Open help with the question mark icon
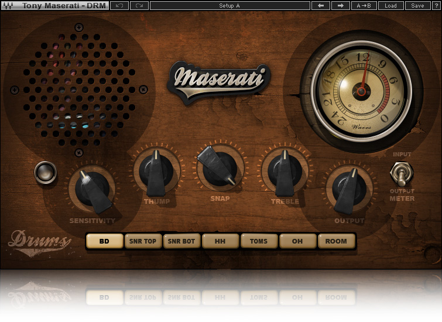The image size is (442, 322). click(436, 5)
